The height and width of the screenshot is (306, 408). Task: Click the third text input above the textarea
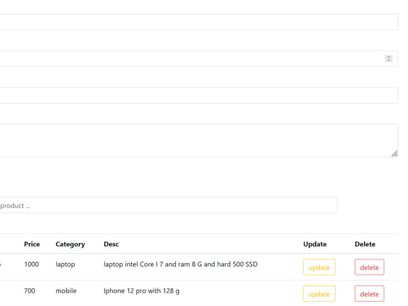196,95
